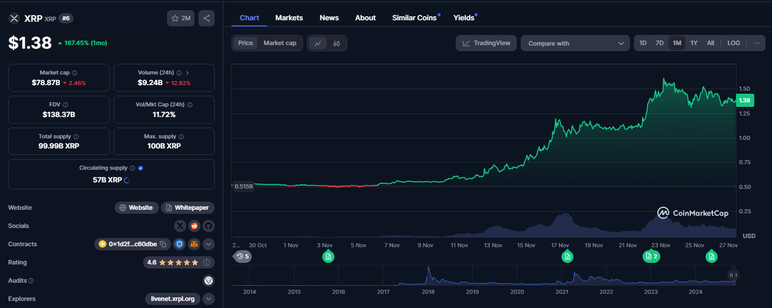Add contract to MetaMask fox icon

click(x=194, y=244)
